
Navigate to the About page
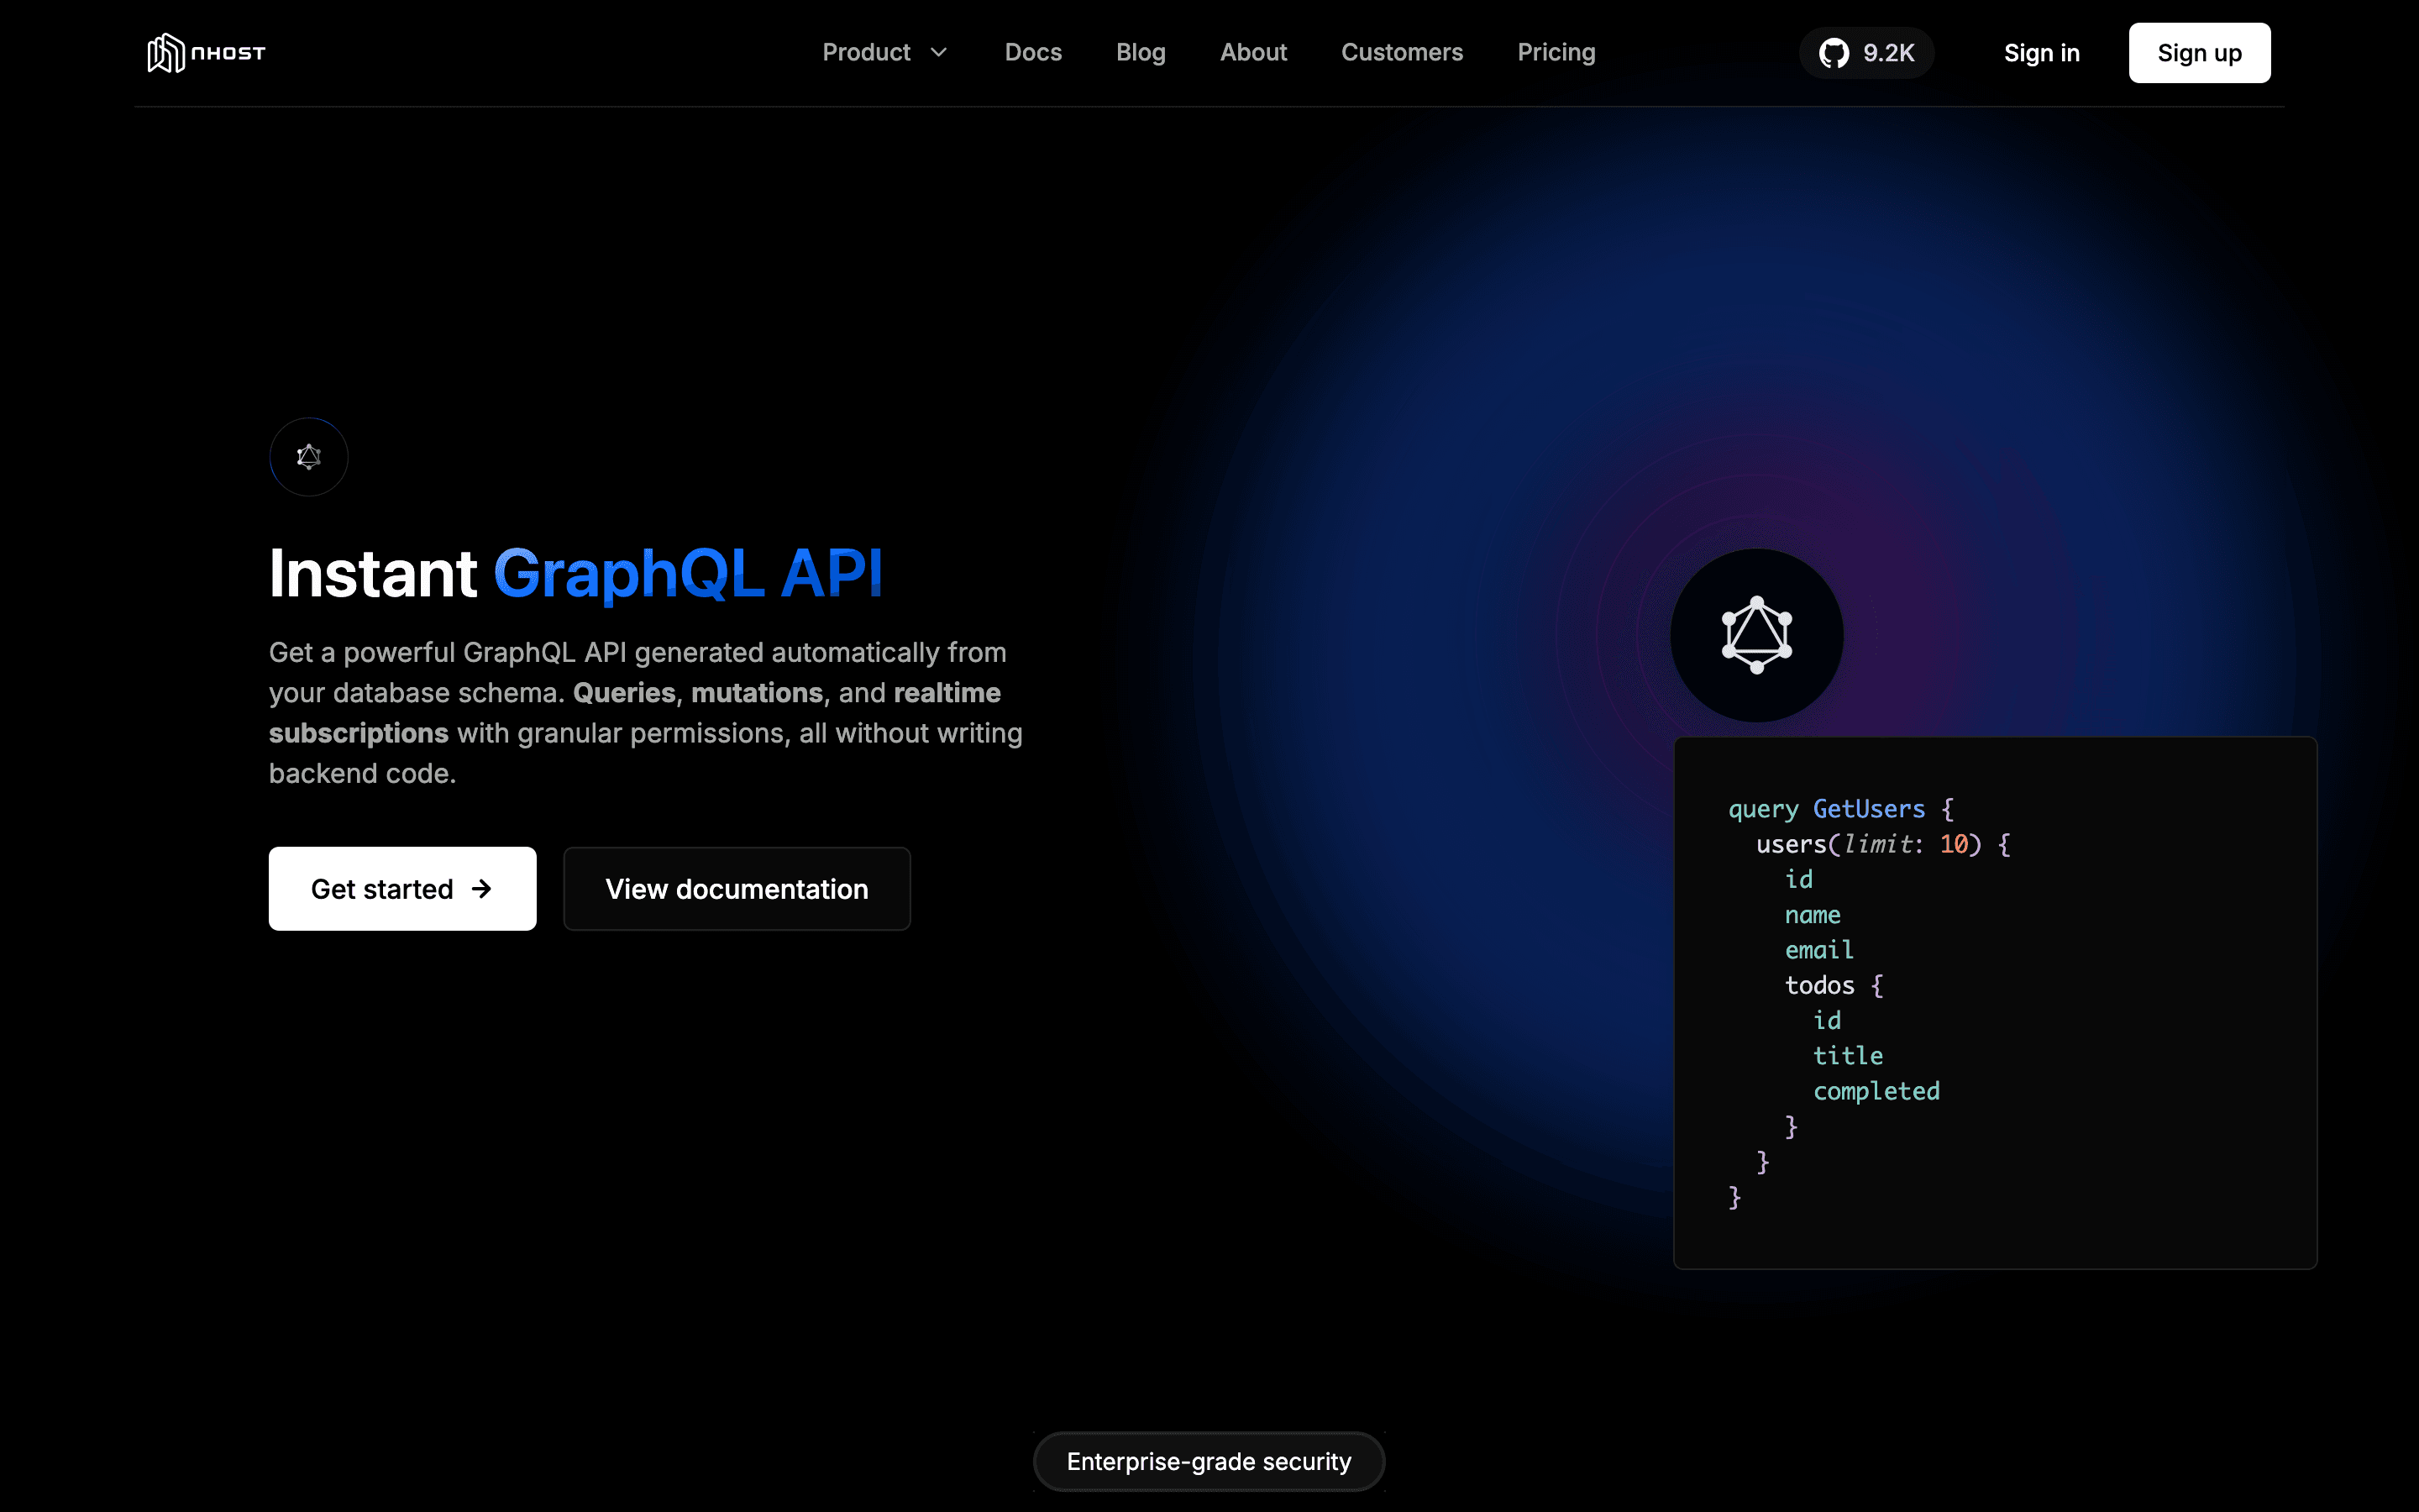point(1253,52)
